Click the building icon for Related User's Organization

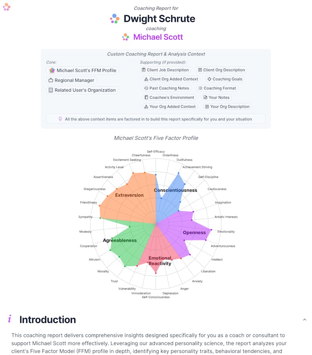[x=51, y=90]
